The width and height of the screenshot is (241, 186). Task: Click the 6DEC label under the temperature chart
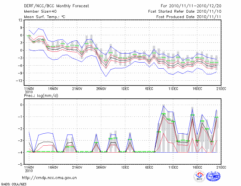[x=149, y=89]
